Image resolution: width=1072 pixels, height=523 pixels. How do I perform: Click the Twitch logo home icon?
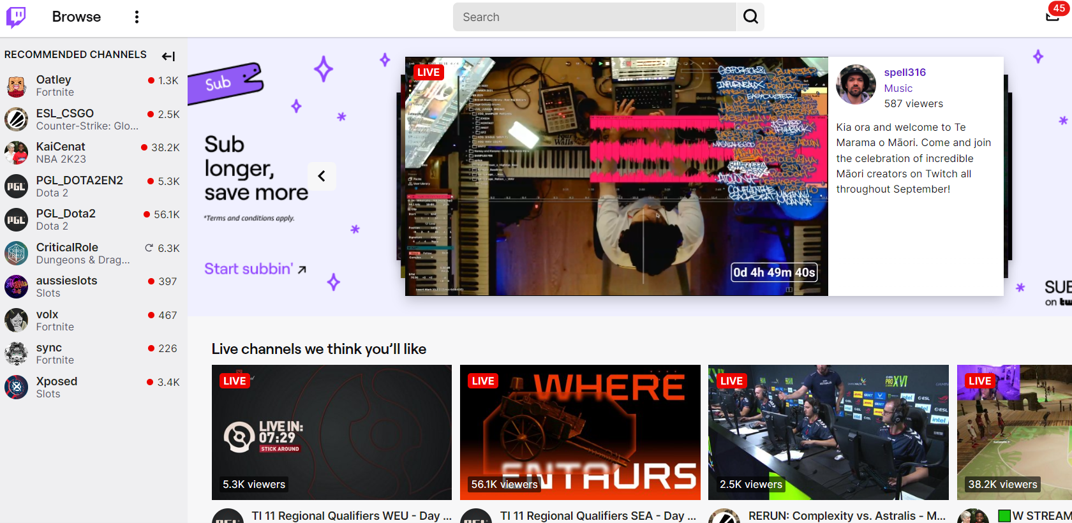(x=16, y=17)
